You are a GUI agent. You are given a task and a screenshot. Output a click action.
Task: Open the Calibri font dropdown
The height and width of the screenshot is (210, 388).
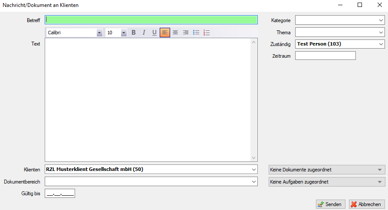[x=99, y=33]
